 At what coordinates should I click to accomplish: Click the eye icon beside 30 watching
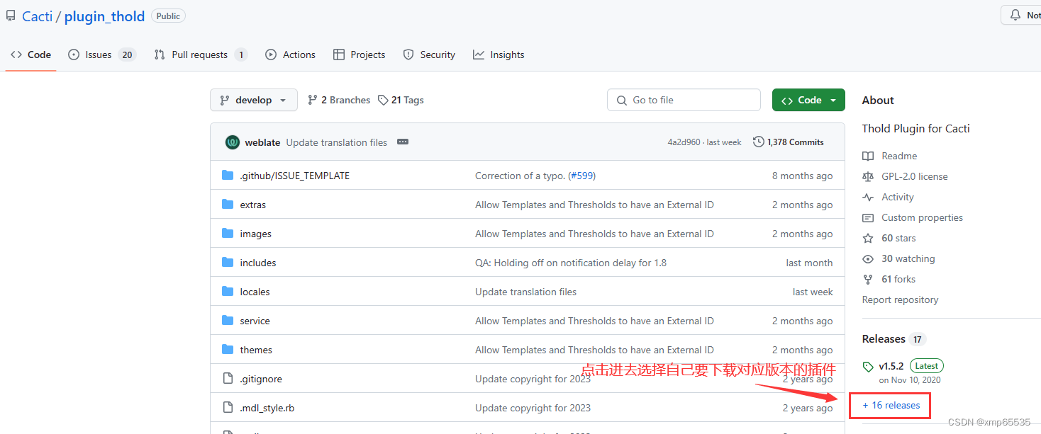click(868, 258)
